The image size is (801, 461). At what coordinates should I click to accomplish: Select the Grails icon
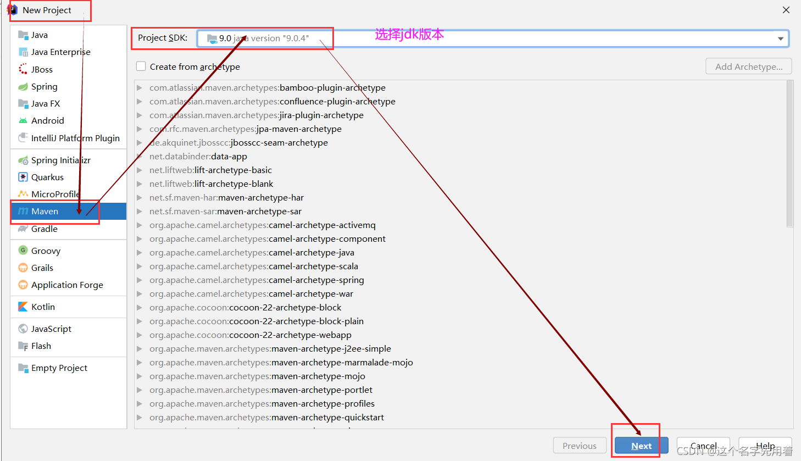point(23,268)
